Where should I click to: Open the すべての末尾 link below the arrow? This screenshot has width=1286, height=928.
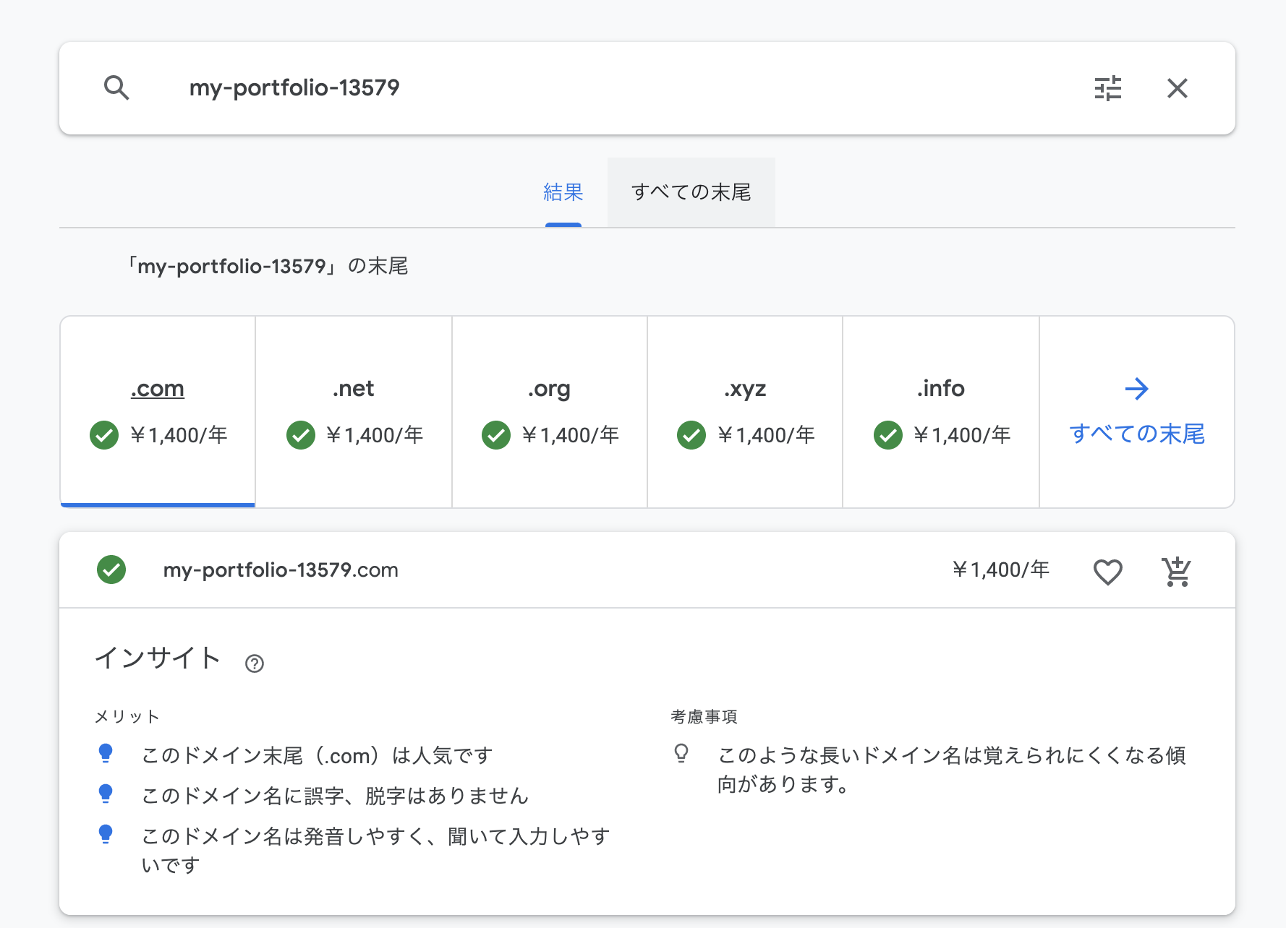point(1136,434)
